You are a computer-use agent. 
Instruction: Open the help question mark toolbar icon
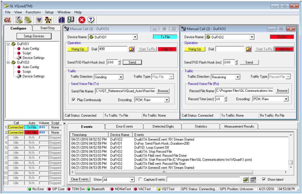click(91, 20)
